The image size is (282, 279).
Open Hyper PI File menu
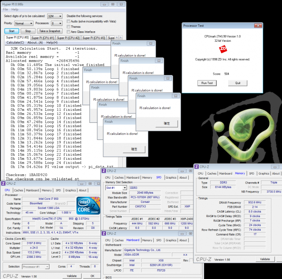[5, 9]
